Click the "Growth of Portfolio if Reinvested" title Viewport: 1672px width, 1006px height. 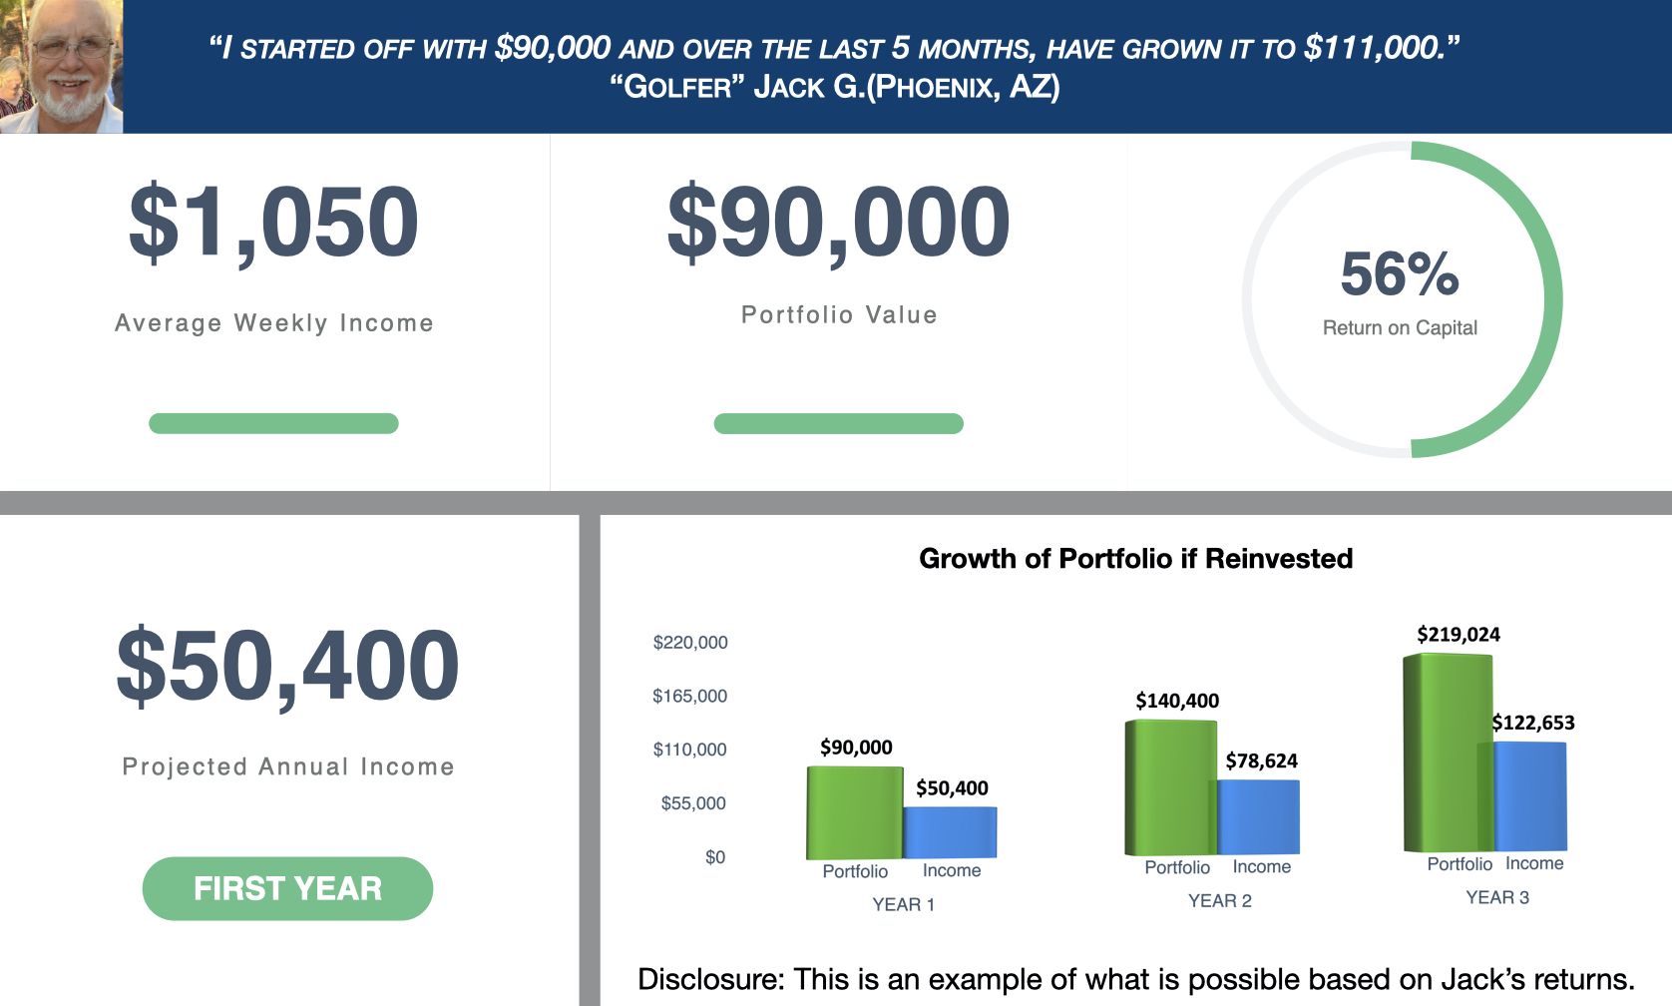tap(1135, 558)
